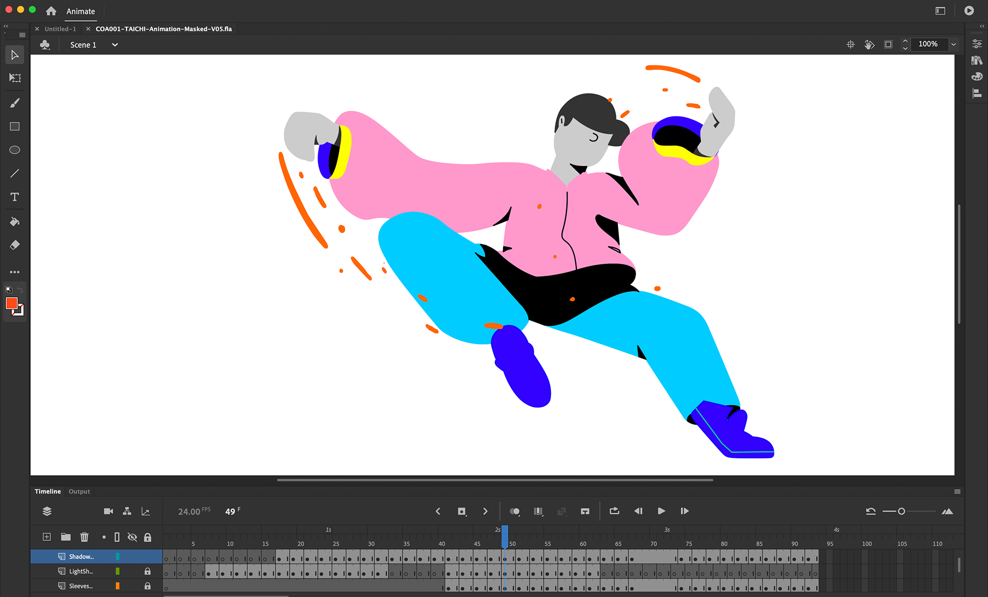
Task: Select the Rotation hand tool icon
Action: (869, 45)
